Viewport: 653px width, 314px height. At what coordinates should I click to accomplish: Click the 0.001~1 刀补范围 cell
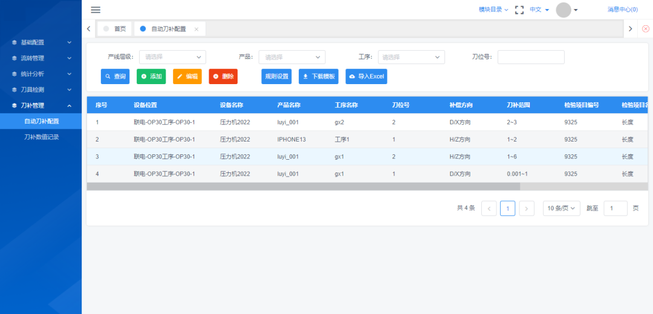pos(517,174)
